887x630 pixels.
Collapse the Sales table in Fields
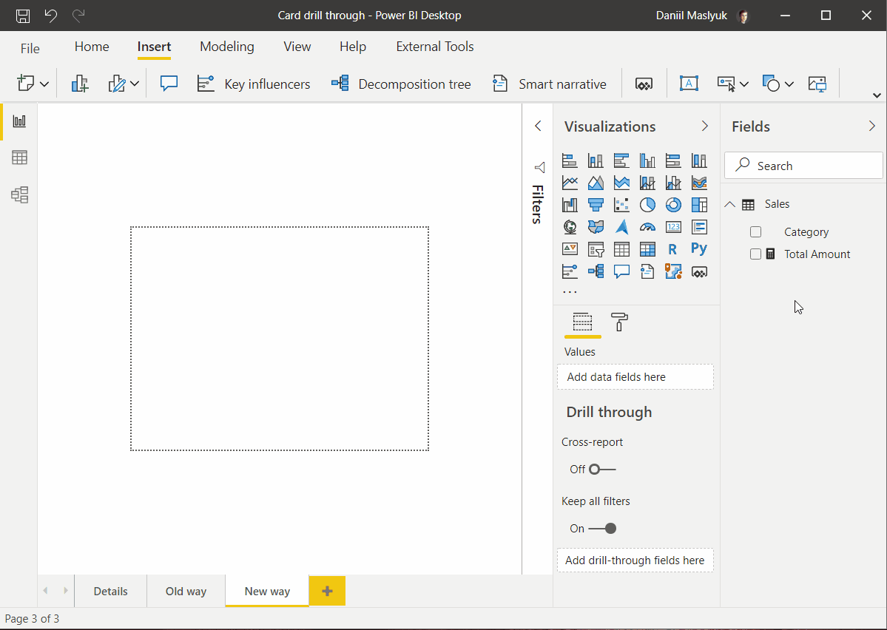pyautogui.click(x=729, y=204)
